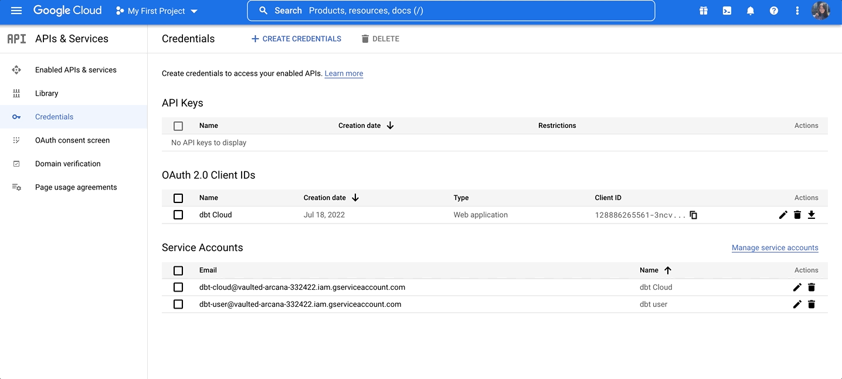Select all service accounts checkbox
This screenshot has width=842, height=379.
178,270
